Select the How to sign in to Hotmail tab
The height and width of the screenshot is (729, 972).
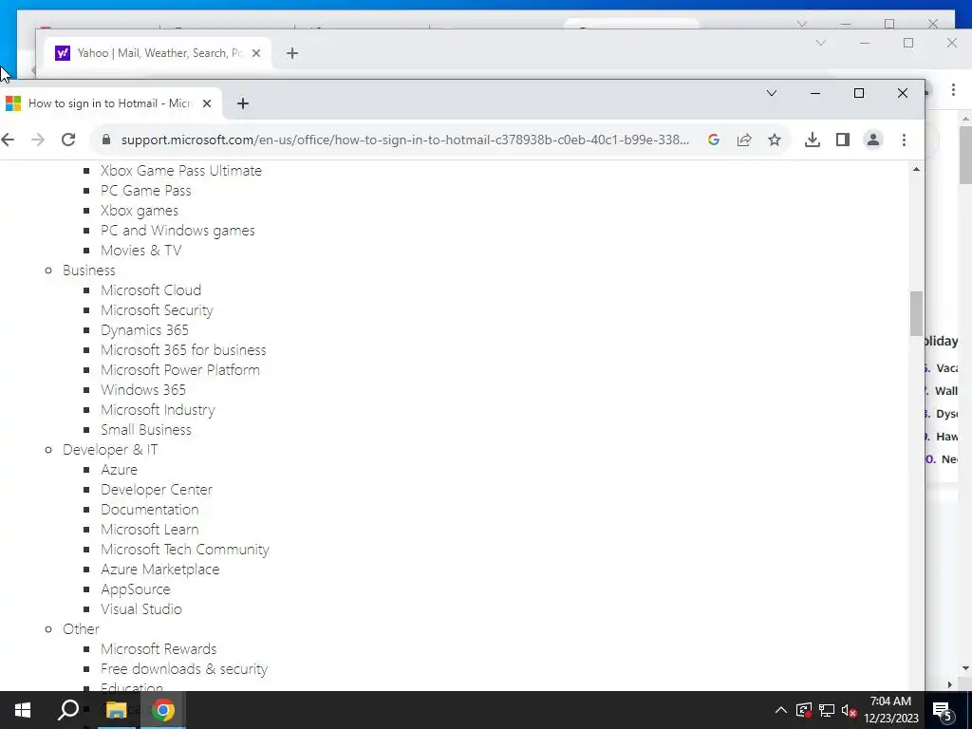click(108, 103)
